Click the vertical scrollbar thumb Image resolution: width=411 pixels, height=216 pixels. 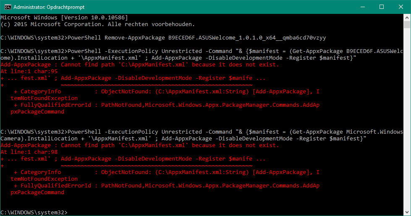point(407,25)
